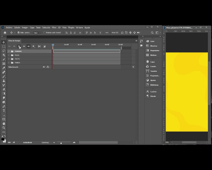Click the foreground color swatch
The image size is (212, 170).
[3, 139]
